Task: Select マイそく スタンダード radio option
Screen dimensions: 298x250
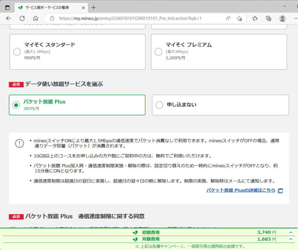Action: [17, 52]
